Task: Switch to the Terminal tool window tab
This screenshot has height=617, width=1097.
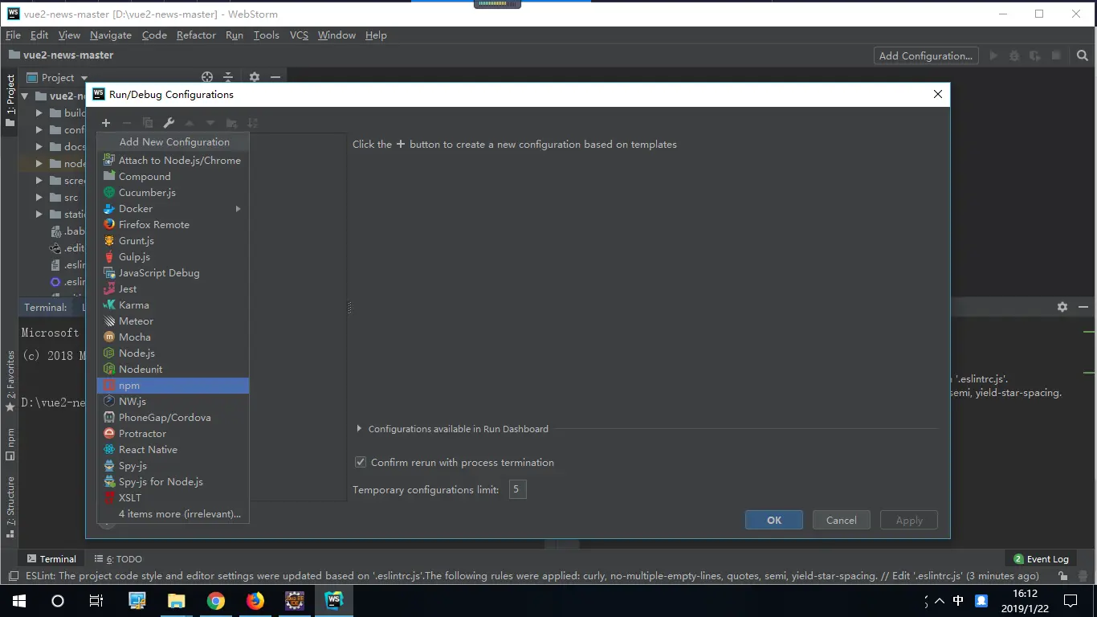Action: [51, 558]
